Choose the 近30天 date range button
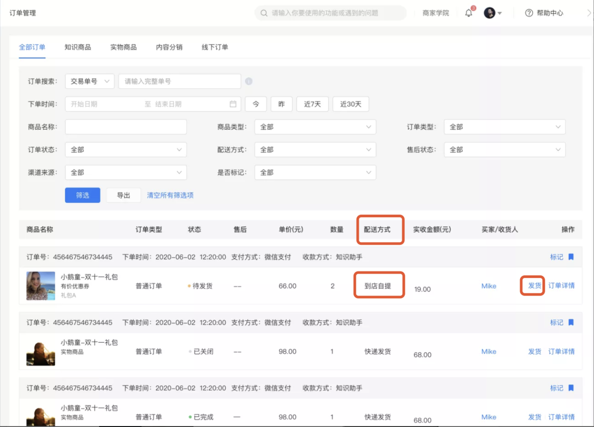Screen dimensions: 594x427 tap(351, 104)
